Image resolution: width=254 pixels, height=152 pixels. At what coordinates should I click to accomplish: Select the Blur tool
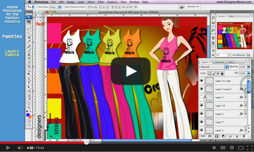click(x=29, y=70)
